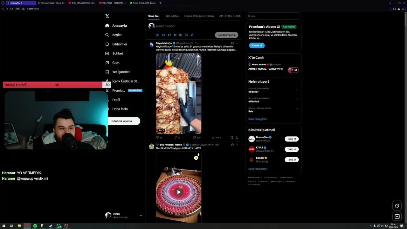Open options for #FBvKAS trend
Image resolution: width=407 pixels, height=229 pixels.
[297, 99]
